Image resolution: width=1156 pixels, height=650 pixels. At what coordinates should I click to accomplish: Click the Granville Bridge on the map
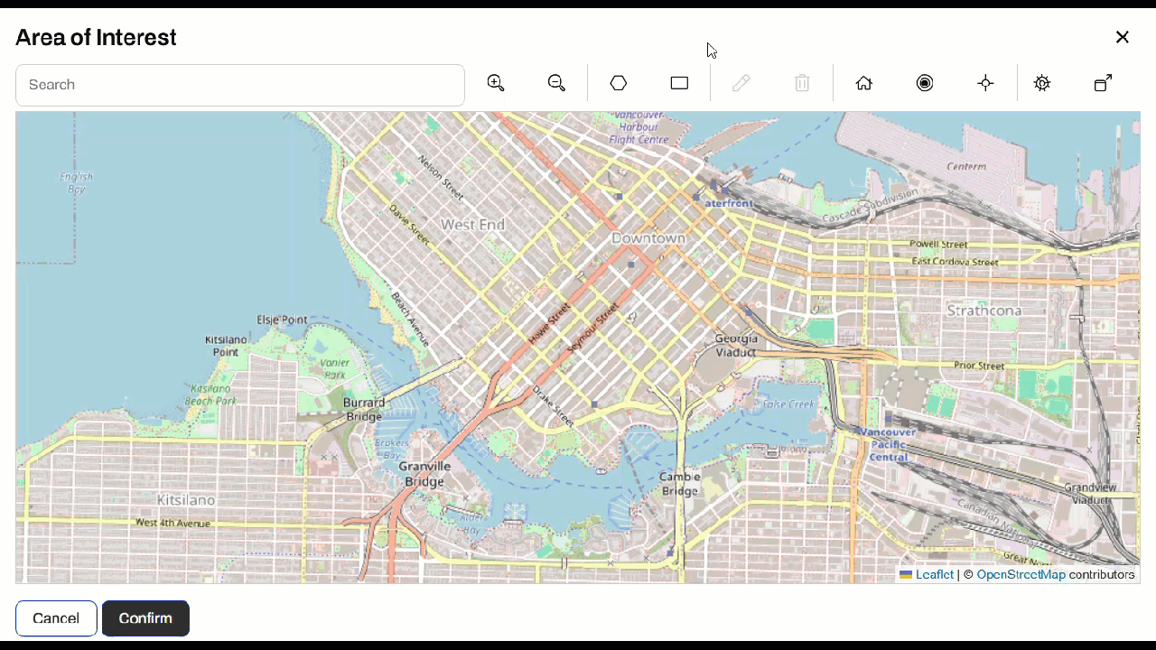(424, 474)
